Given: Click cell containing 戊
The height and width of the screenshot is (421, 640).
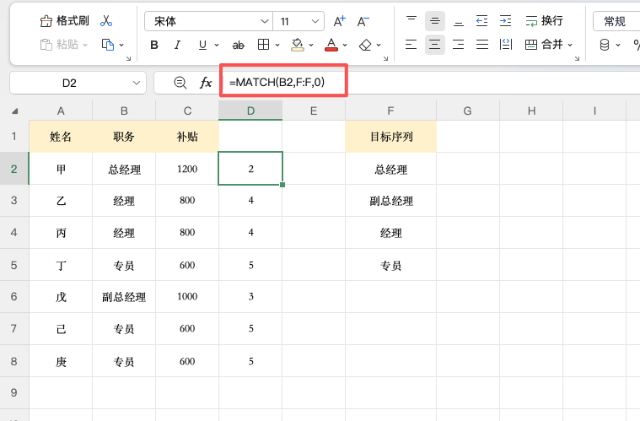Looking at the screenshot, I should point(61,296).
